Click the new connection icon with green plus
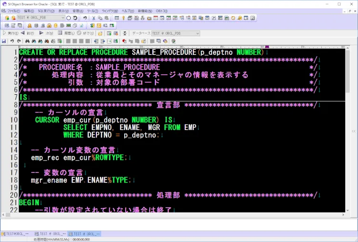 (7, 18)
